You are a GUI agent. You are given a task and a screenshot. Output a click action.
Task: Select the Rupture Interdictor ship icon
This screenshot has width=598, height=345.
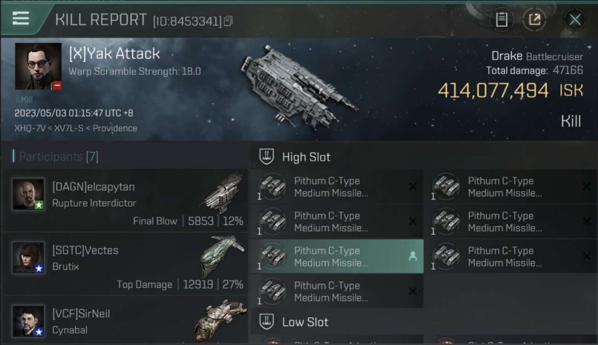[222, 193]
